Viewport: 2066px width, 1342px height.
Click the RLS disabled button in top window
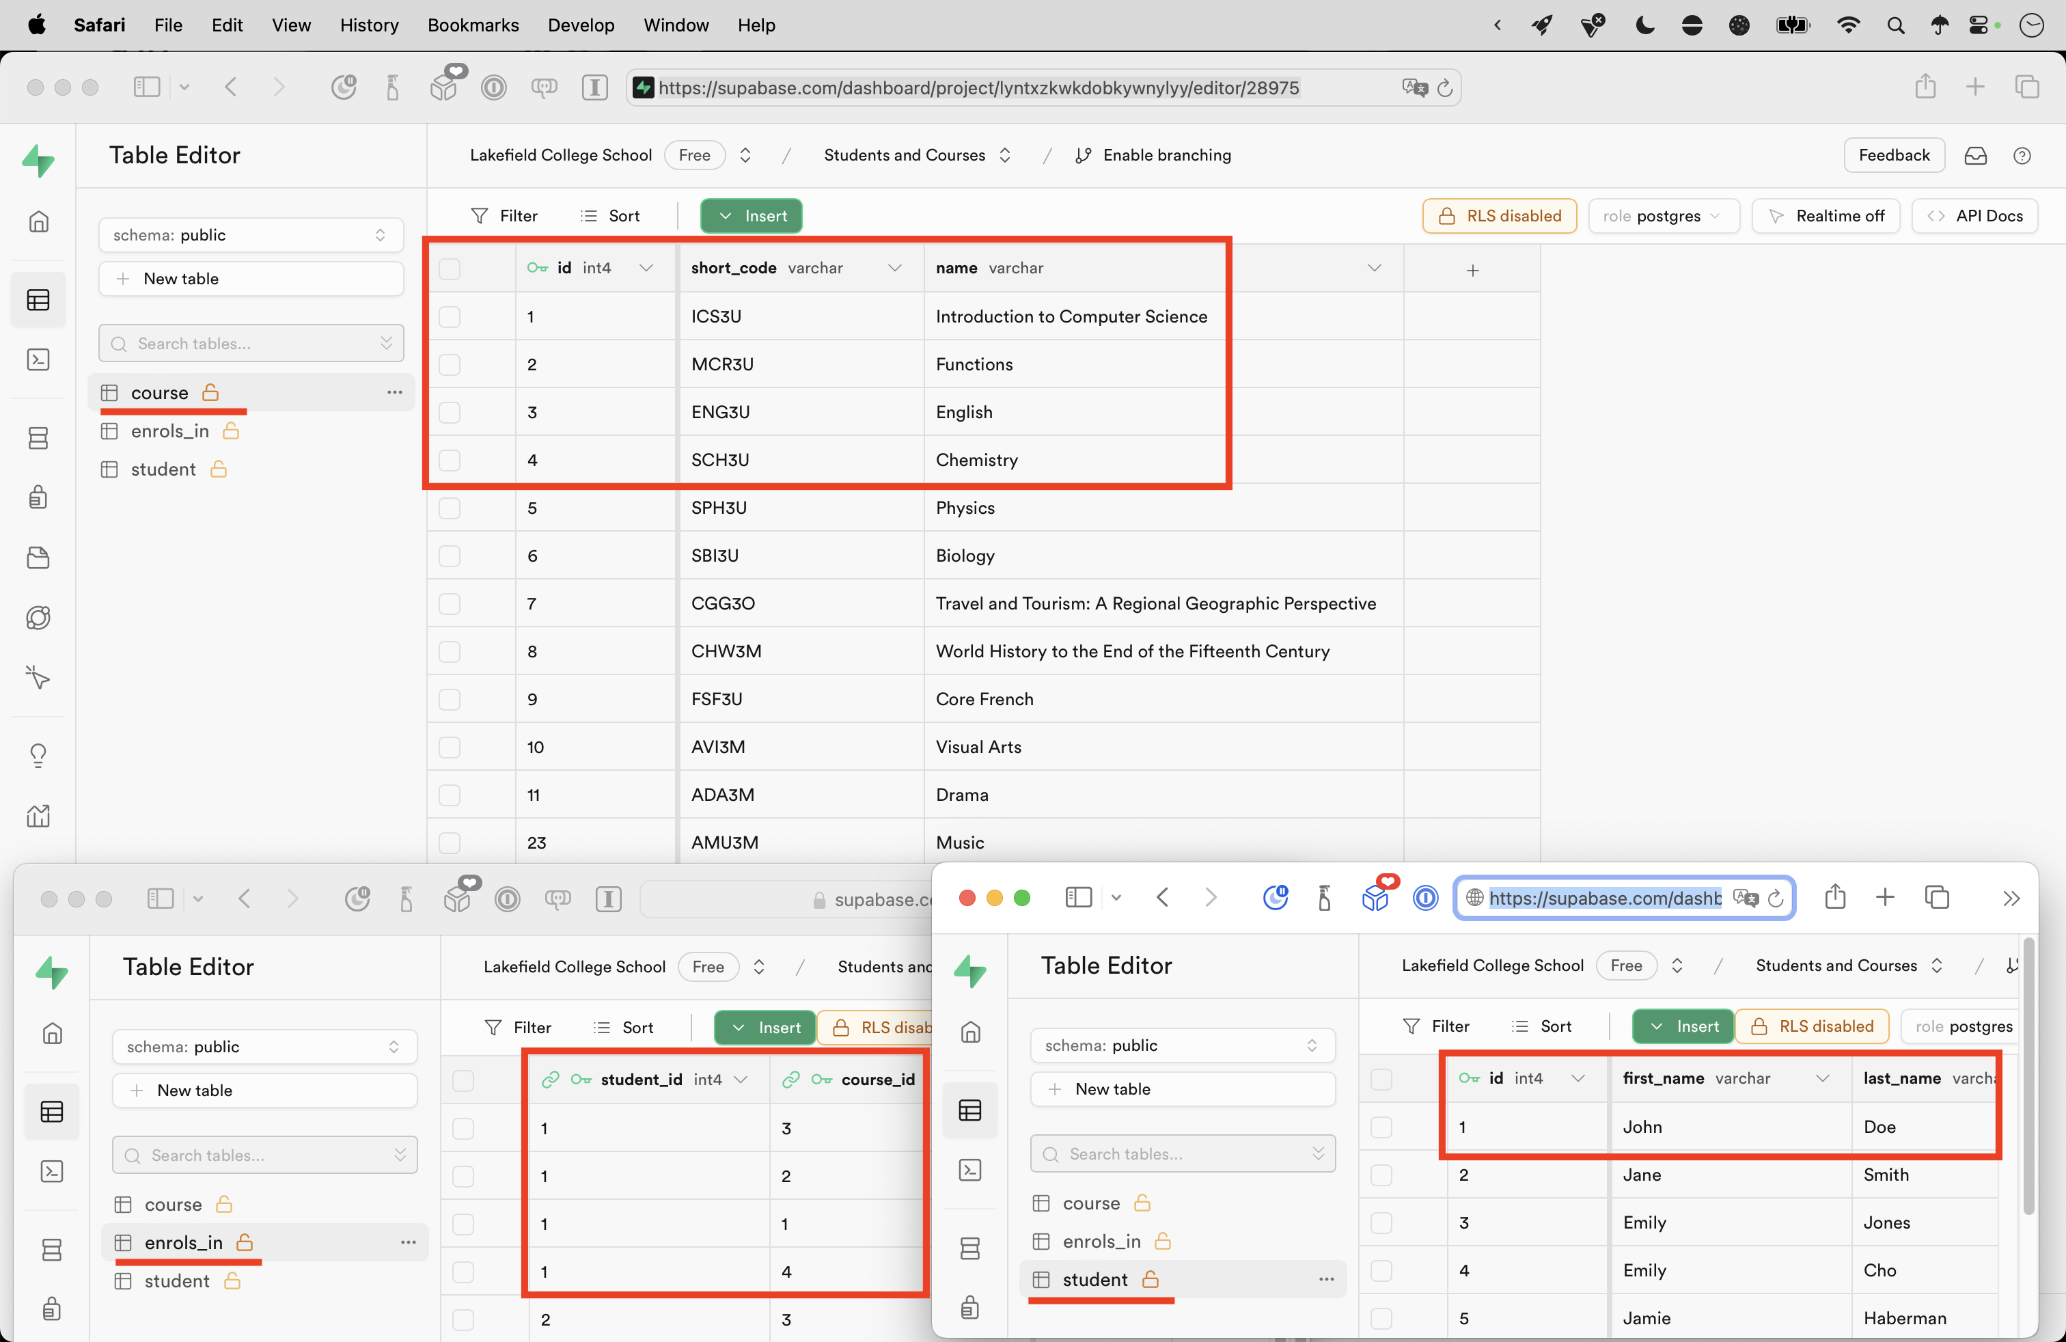coord(1500,216)
